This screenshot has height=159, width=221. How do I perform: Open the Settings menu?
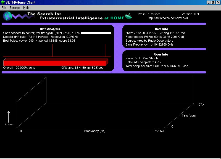pyautogui.click(x=15, y=8)
